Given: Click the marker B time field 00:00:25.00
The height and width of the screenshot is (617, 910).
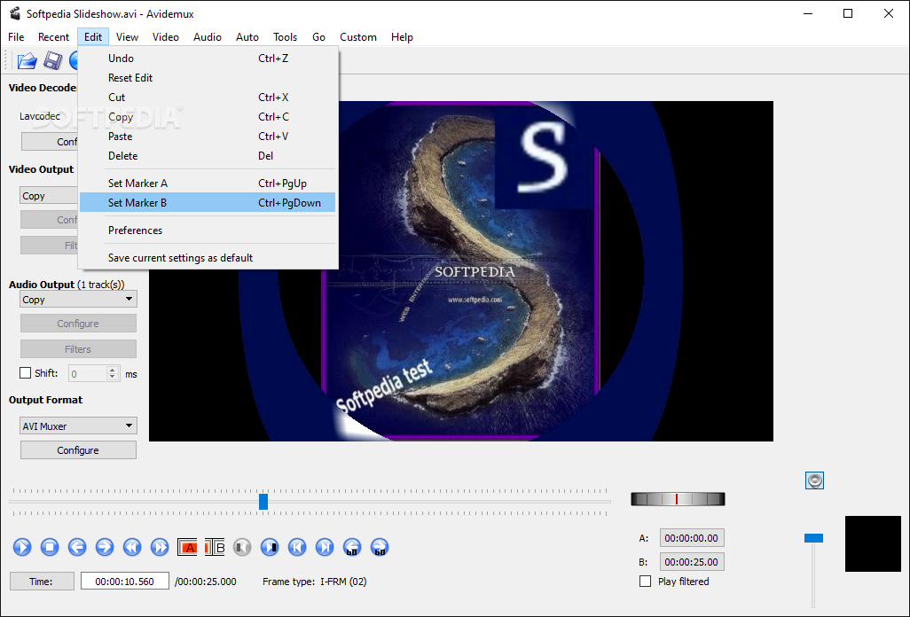Looking at the screenshot, I should click(692, 562).
